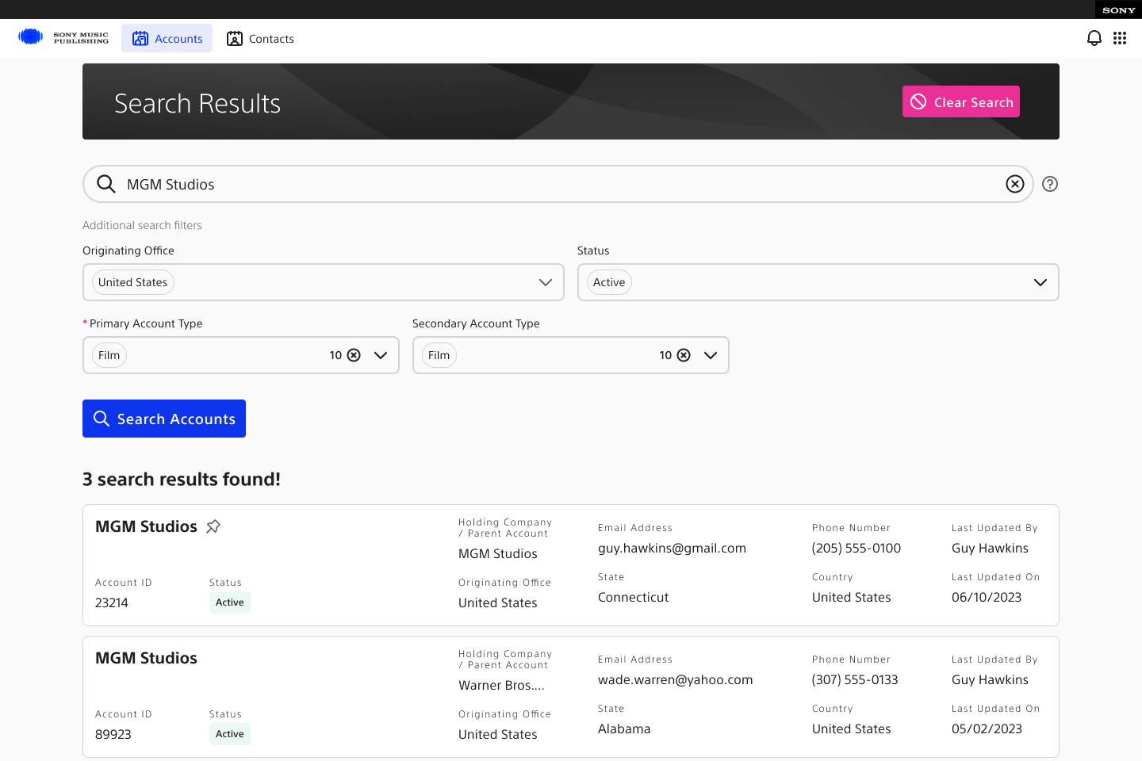Click the Film chip in Primary Account Type
This screenshot has width=1142, height=761.
109,355
